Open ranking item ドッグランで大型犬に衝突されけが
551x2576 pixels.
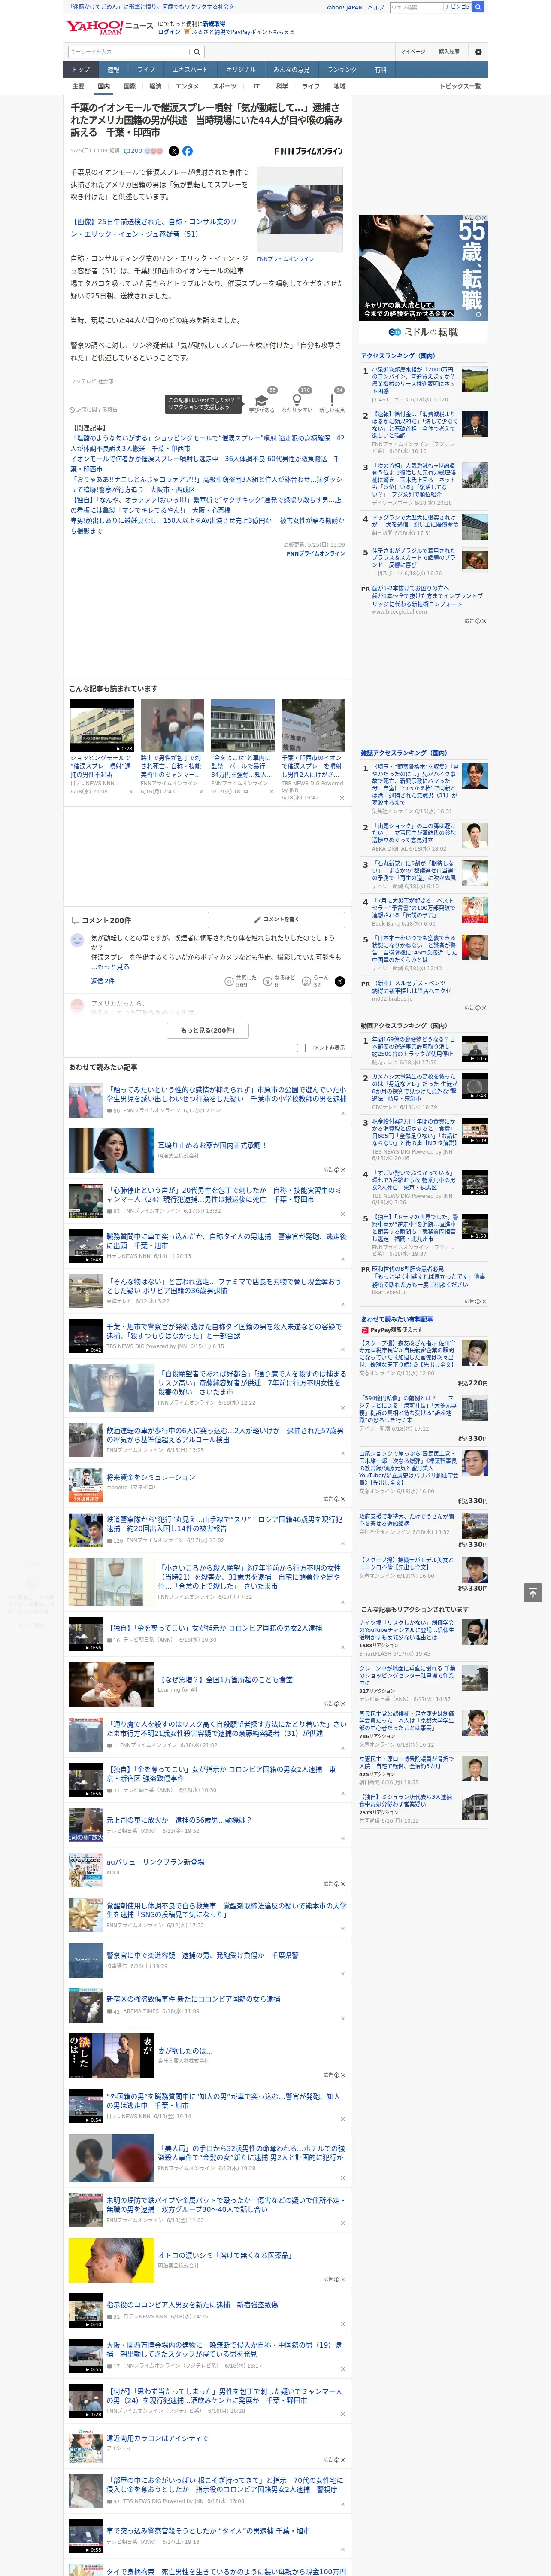click(x=415, y=522)
